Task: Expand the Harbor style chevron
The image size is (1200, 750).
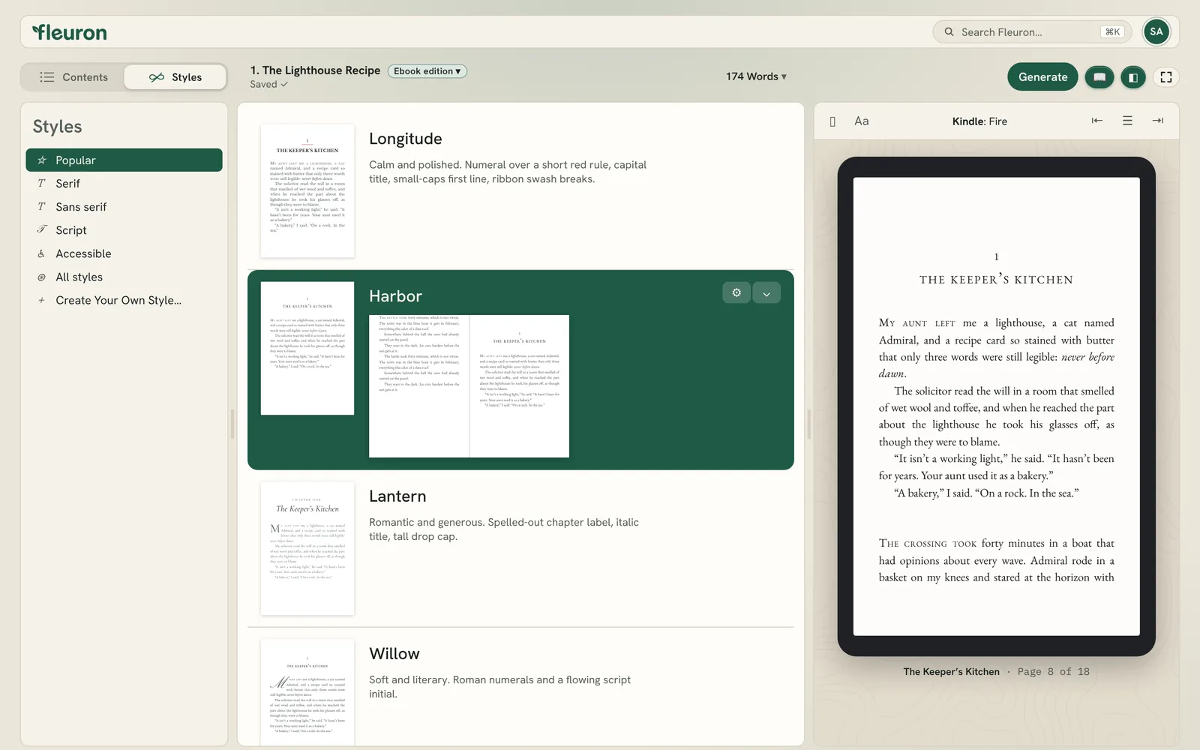Action: pyautogui.click(x=766, y=293)
